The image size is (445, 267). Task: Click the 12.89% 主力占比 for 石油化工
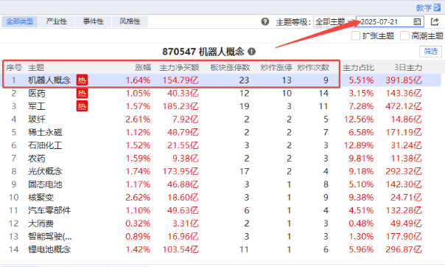[x=359, y=145]
